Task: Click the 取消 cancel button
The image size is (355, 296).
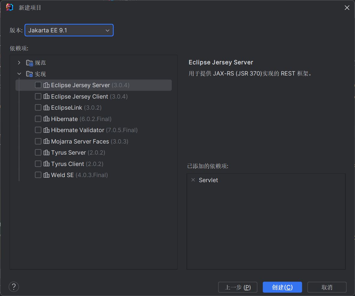Action: click(327, 287)
